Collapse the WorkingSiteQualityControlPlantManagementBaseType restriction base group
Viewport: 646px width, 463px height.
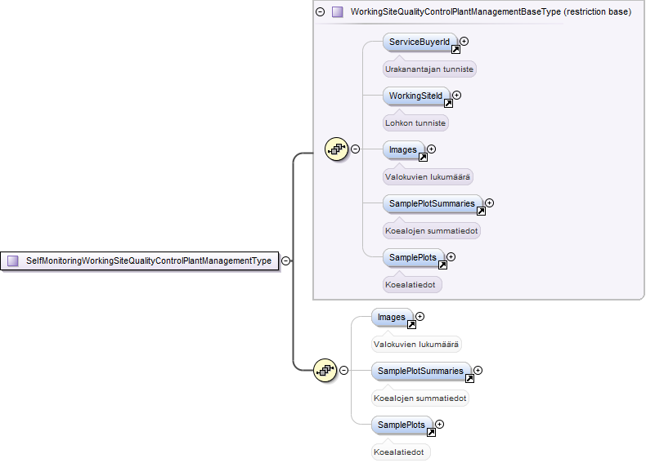[320, 12]
